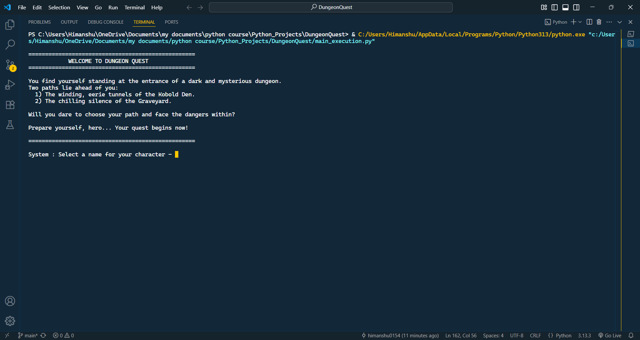Synchronize changes via the sync icon
The height and width of the screenshot is (340, 640).
(x=43, y=335)
